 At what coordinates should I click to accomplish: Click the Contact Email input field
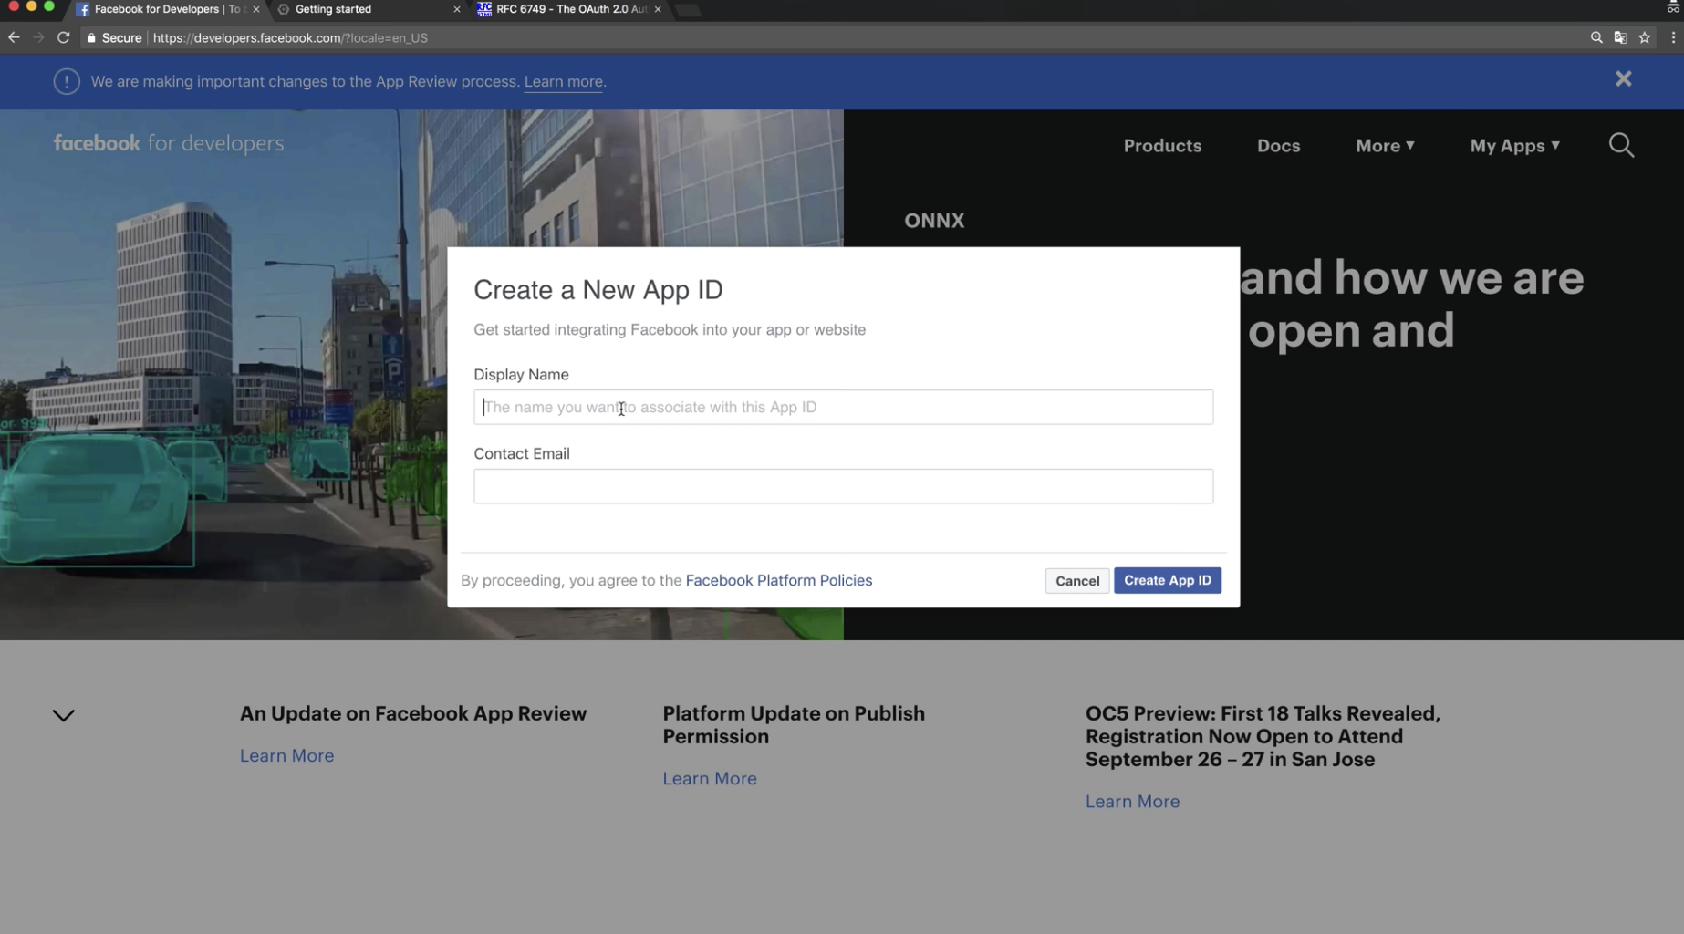click(843, 486)
